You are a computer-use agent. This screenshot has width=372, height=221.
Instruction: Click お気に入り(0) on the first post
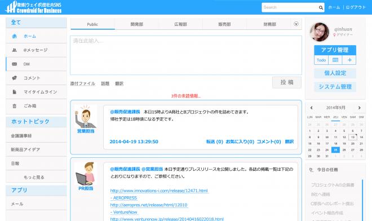pyautogui.click(x=240, y=142)
